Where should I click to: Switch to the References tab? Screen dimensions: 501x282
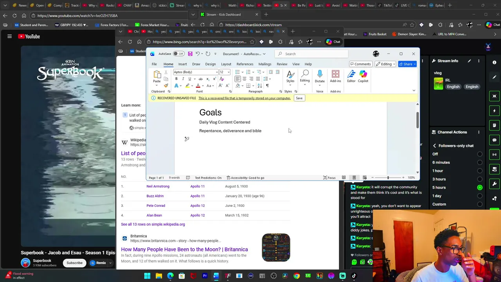click(245, 64)
